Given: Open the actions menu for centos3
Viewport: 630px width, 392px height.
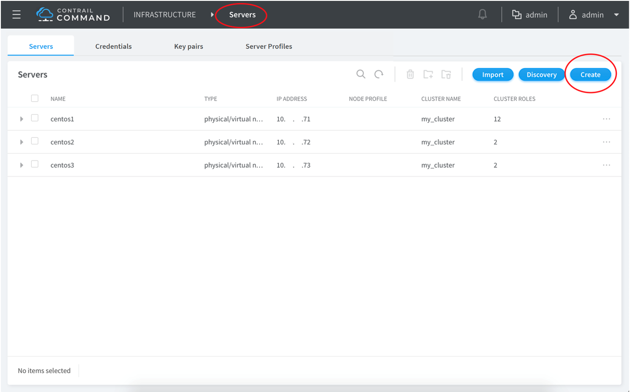Looking at the screenshot, I should tap(606, 165).
